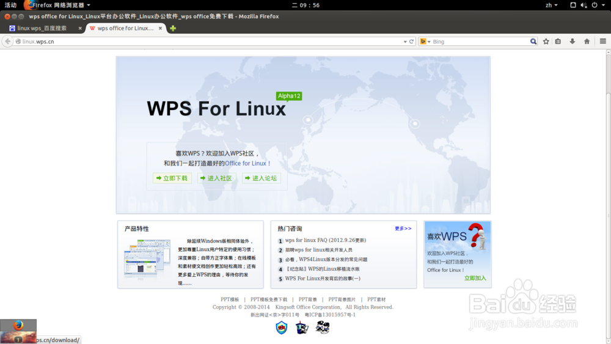Open 必看，WPS4Linux版本分发的常见问题 article
The image size is (611, 344).
tap(326, 260)
